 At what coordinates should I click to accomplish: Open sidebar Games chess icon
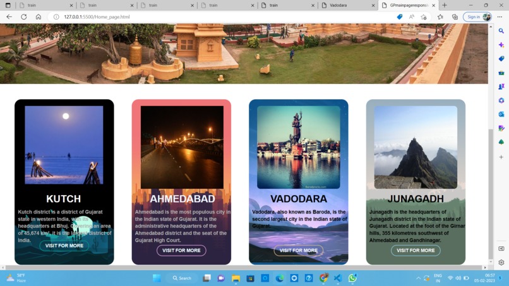click(x=501, y=86)
